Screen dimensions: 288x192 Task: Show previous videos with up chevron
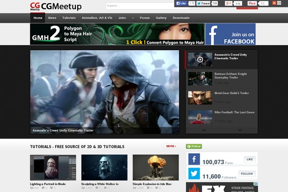(x=204, y=130)
